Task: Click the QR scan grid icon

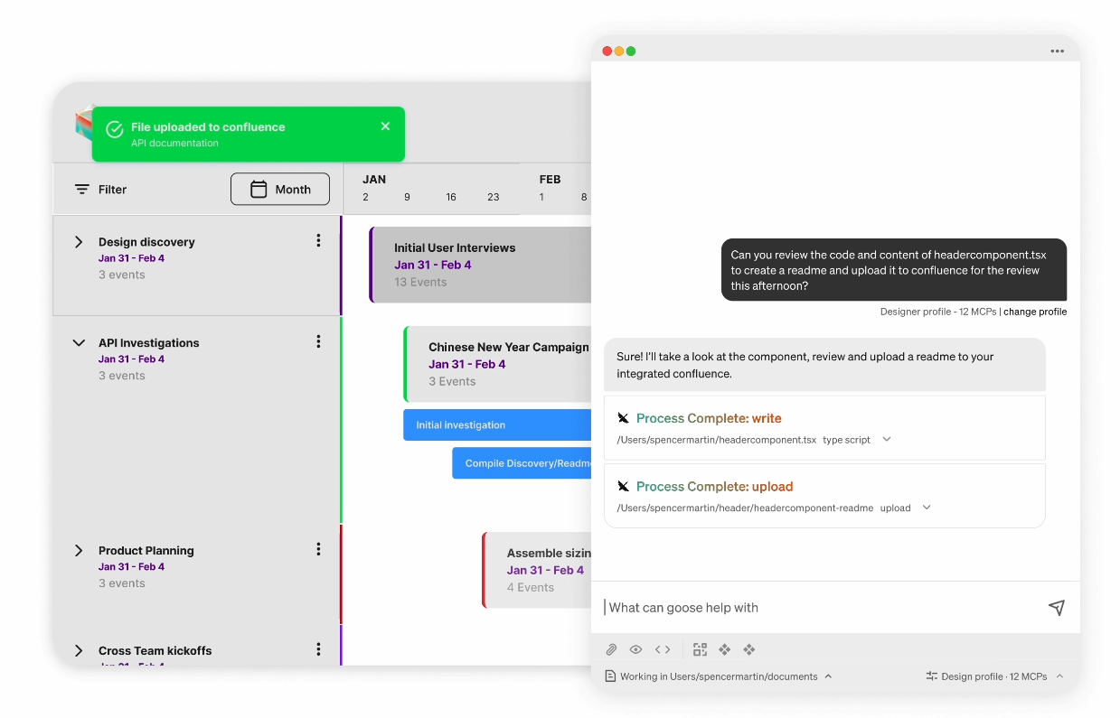Action: point(700,649)
